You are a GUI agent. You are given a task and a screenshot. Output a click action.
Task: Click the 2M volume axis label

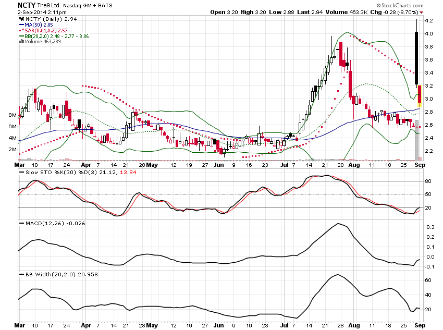(x=13, y=150)
